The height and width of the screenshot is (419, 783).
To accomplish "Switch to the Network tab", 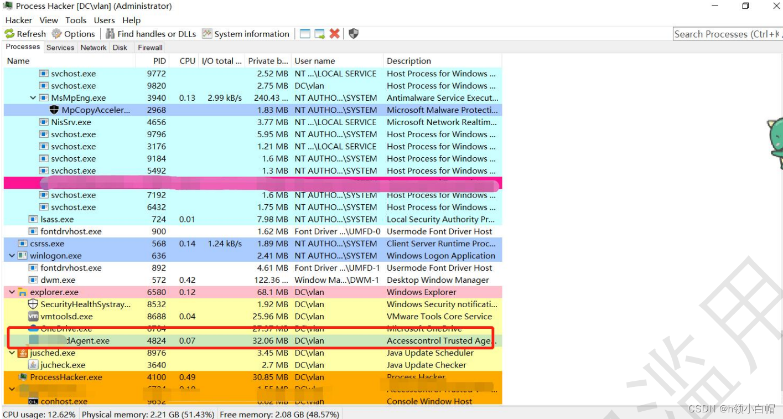I will pos(94,48).
